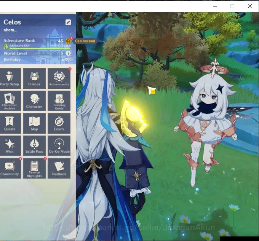259x241 pixels.
Task: Click the Adventure Rank ascend alert icon
Action: click(x=68, y=41)
